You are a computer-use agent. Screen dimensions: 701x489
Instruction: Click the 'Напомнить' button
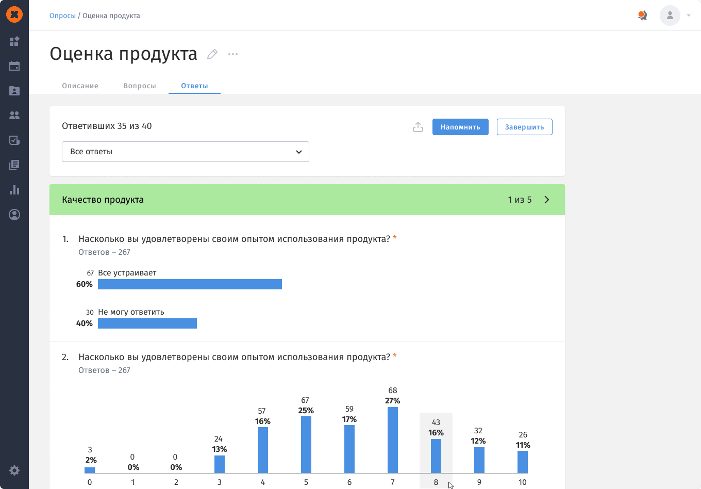[460, 126]
